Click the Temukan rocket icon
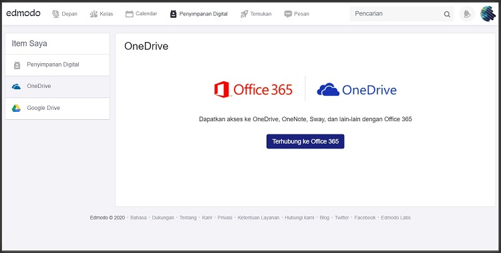Viewport: 501px width, 253px height. (x=244, y=14)
